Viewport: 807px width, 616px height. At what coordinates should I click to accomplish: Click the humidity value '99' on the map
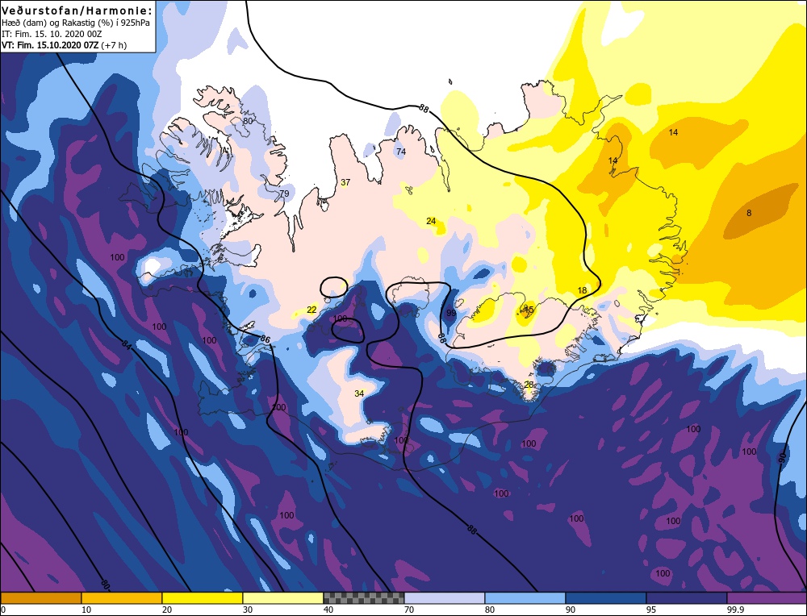451,313
